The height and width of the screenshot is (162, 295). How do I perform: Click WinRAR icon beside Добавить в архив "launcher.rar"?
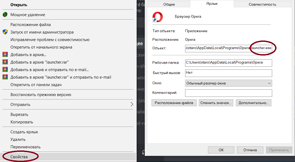[5, 62]
